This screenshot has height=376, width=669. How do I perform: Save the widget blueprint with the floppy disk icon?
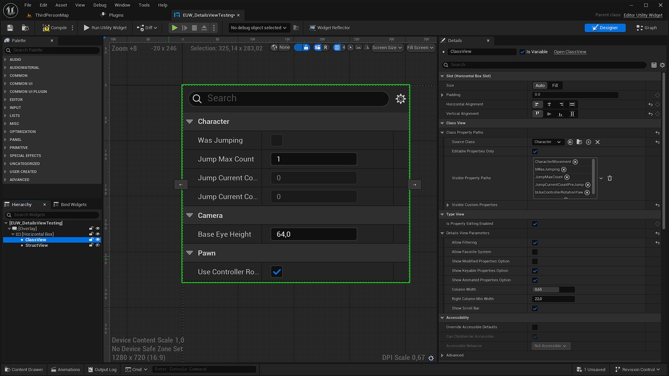tap(10, 28)
